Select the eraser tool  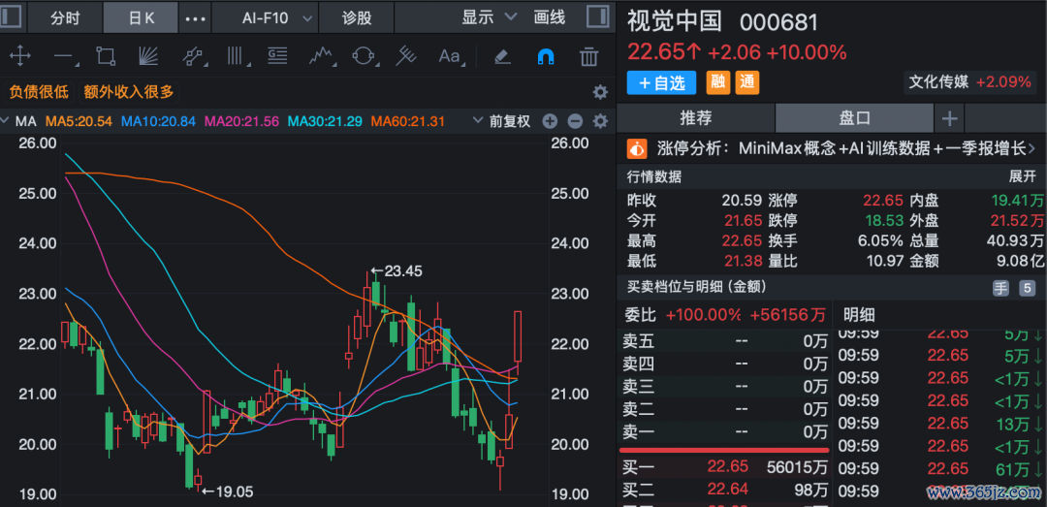503,57
